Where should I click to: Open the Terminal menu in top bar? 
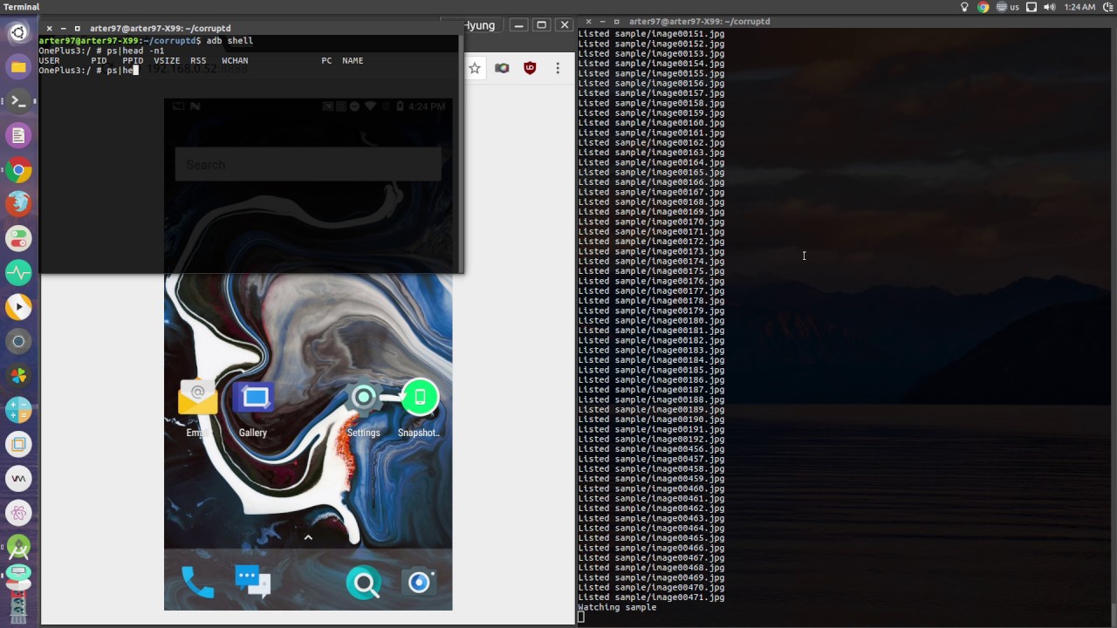pos(21,7)
